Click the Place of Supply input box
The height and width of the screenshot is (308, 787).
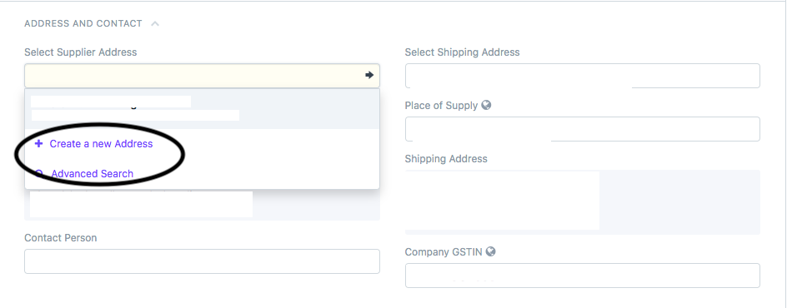(x=583, y=129)
